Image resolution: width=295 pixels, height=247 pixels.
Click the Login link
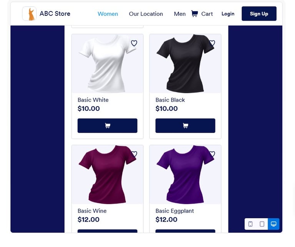[x=228, y=14]
